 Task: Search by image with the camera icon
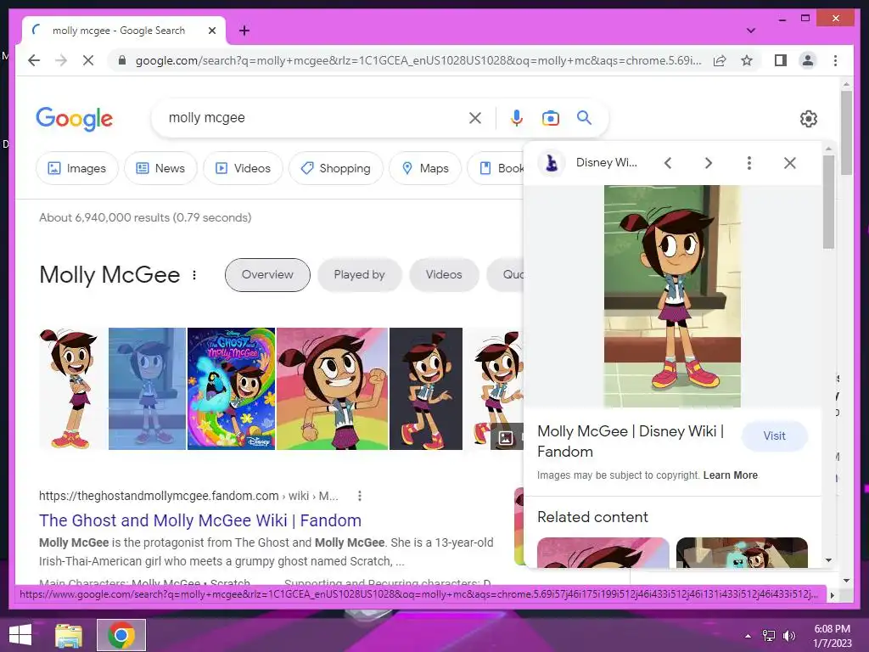550,117
